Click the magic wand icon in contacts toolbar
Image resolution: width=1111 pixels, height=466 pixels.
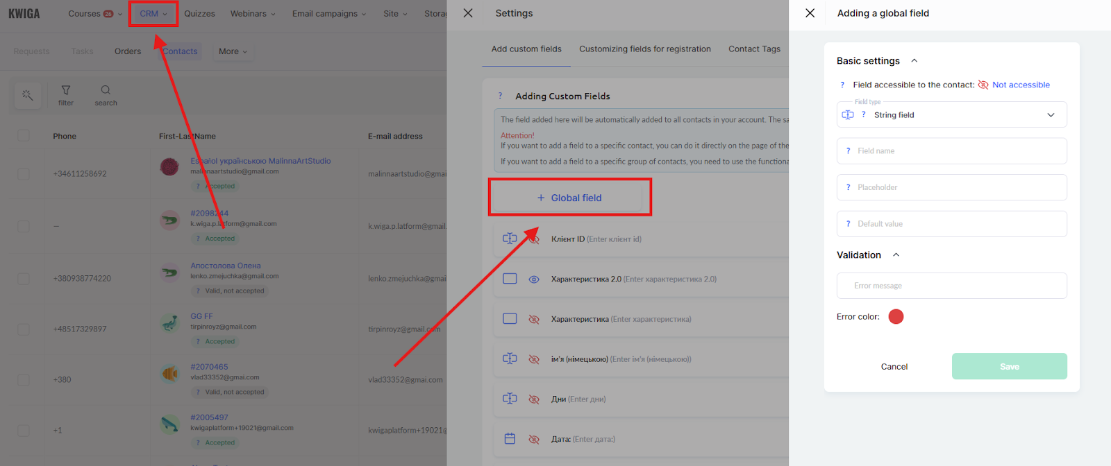(28, 95)
